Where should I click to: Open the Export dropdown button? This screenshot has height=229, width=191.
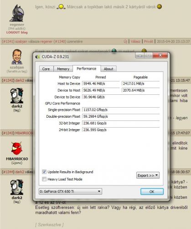click(x=148, y=175)
